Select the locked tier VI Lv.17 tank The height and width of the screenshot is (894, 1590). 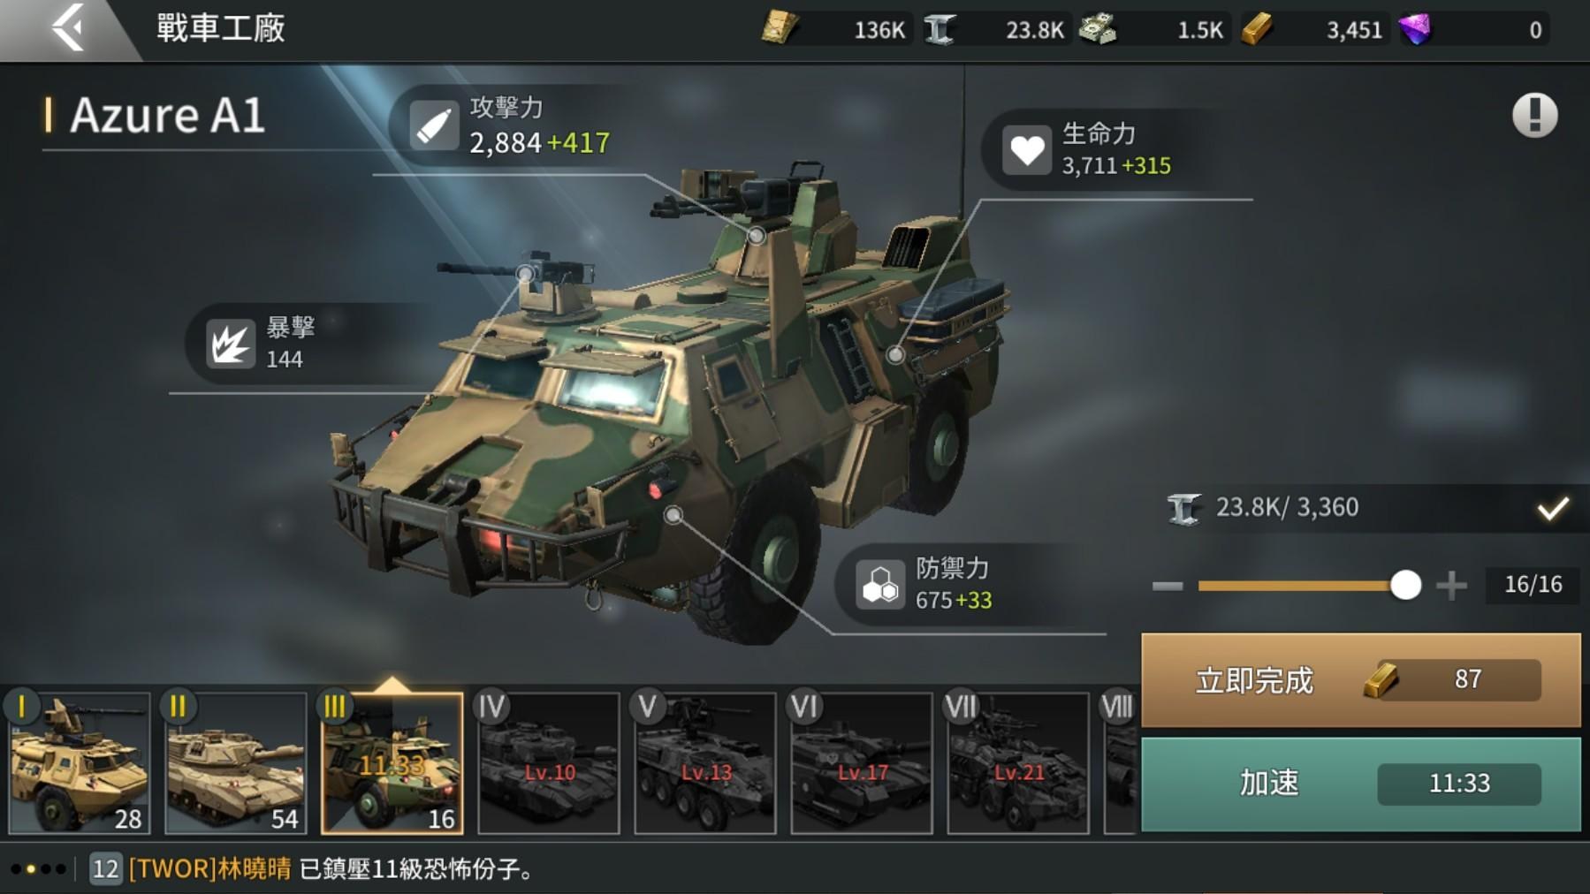click(862, 763)
